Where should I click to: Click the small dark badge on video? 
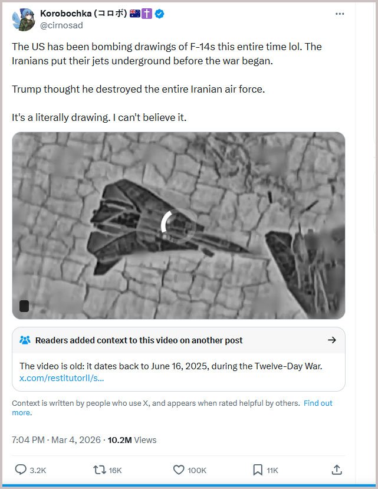click(x=24, y=306)
